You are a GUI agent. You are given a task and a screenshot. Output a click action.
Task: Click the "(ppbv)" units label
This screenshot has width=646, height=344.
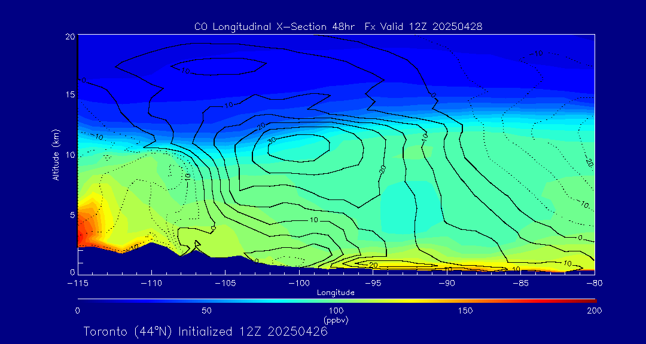coord(336,320)
